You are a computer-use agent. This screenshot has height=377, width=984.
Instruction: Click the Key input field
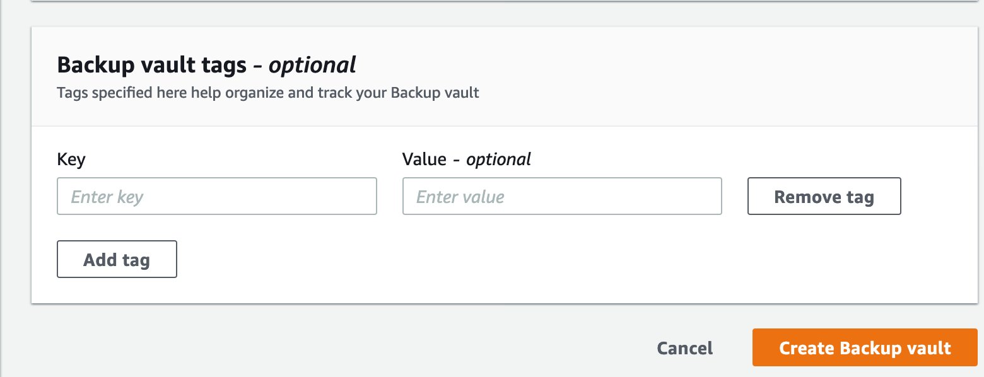click(217, 196)
